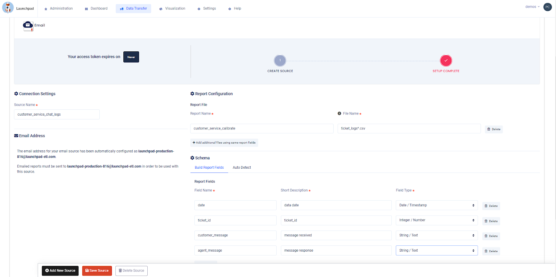
Task: Click the Never token expiry badge
Action: (x=131, y=57)
